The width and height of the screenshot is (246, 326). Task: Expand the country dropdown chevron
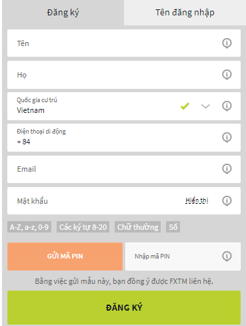(205, 106)
